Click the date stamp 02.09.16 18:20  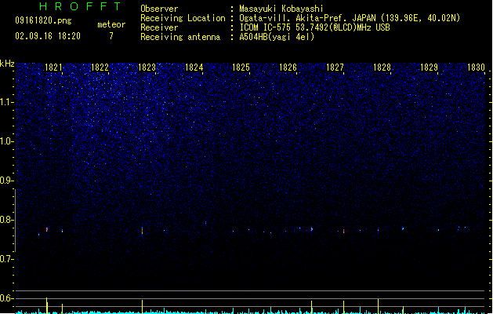click(48, 36)
